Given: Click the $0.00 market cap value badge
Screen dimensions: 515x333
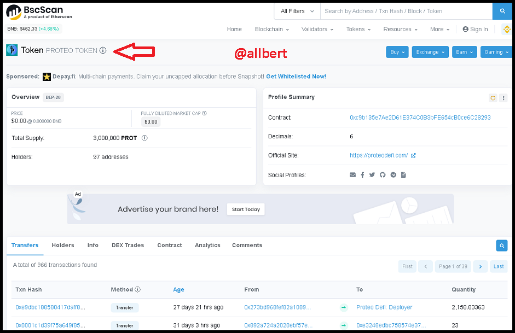Looking at the screenshot, I should pos(151,122).
